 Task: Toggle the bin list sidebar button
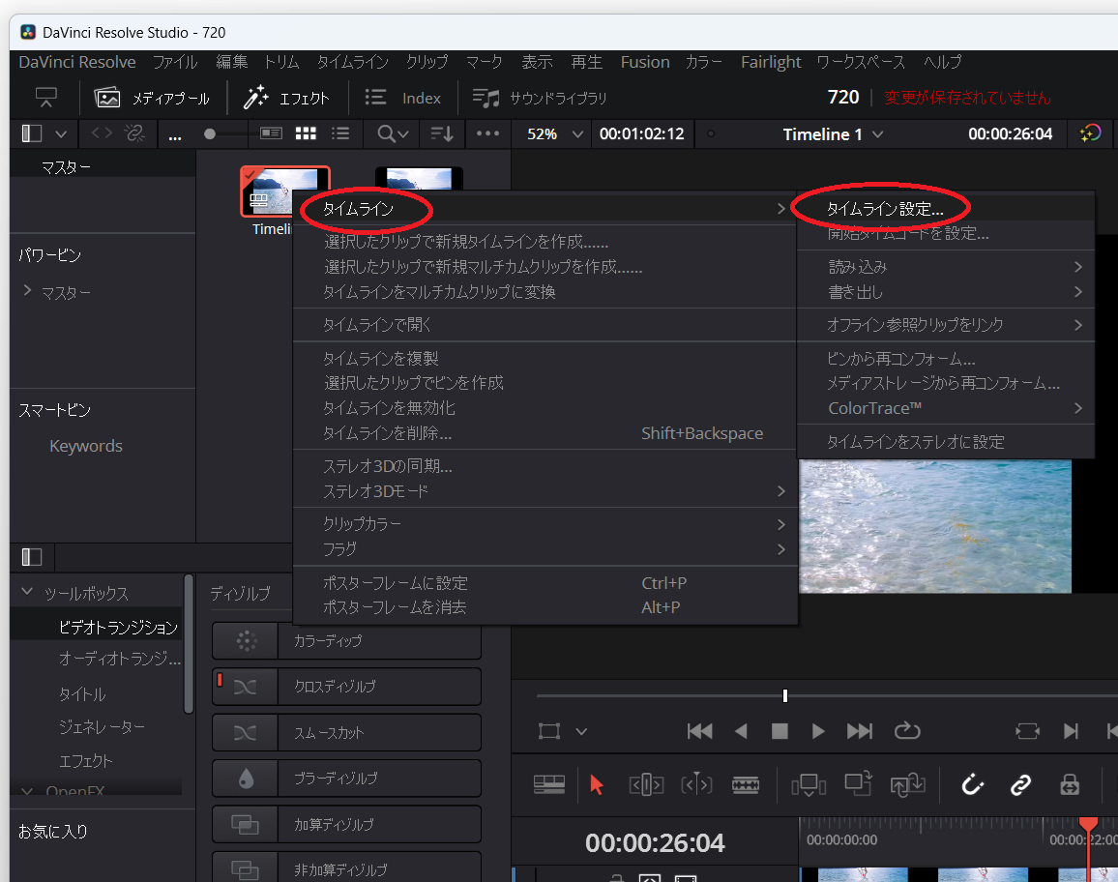click(31, 133)
